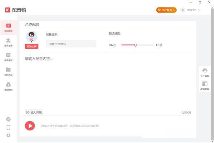Click the anchor avatar thumbnail
This screenshot has height=143, width=214.
32,37
